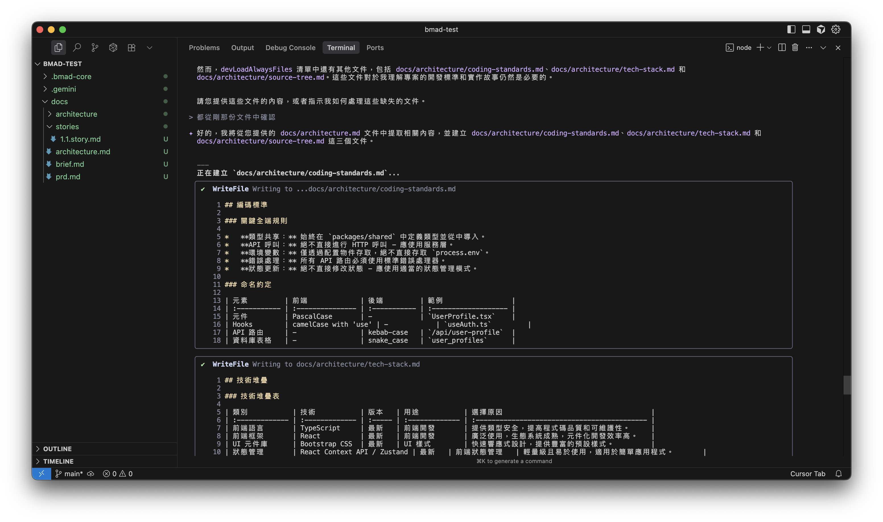Click green checkmark beside tech-stack WriteFile
Viewport: 883px width, 522px height.
coord(203,364)
